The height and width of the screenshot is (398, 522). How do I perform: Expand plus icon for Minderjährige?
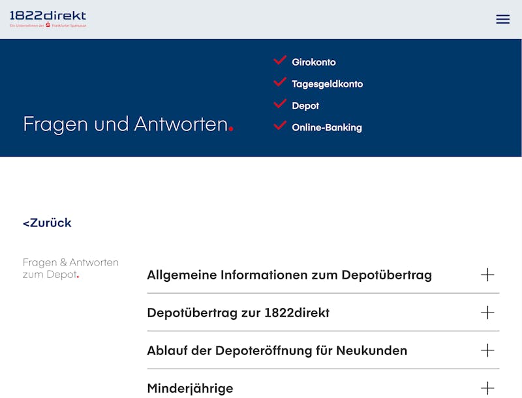click(487, 388)
